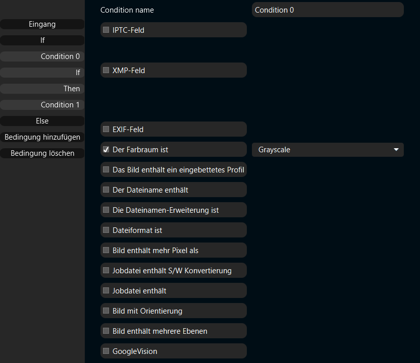Open the Grayscale color space dropdown
The image size is (420, 363).
pos(328,150)
